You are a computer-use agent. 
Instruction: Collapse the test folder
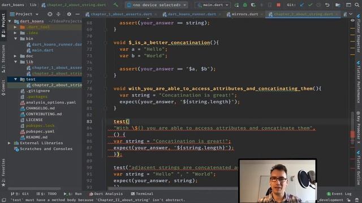(x=15, y=79)
